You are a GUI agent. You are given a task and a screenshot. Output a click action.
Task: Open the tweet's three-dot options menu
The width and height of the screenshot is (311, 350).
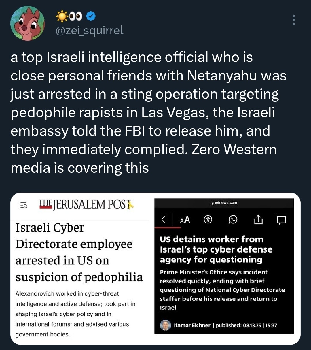coord(294,20)
